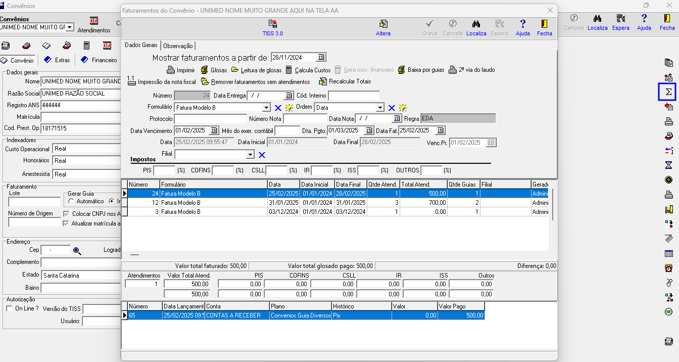Click Espera in the Convênios main window toolbar
Screen dimensions: 679x362
[x=621, y=23]
